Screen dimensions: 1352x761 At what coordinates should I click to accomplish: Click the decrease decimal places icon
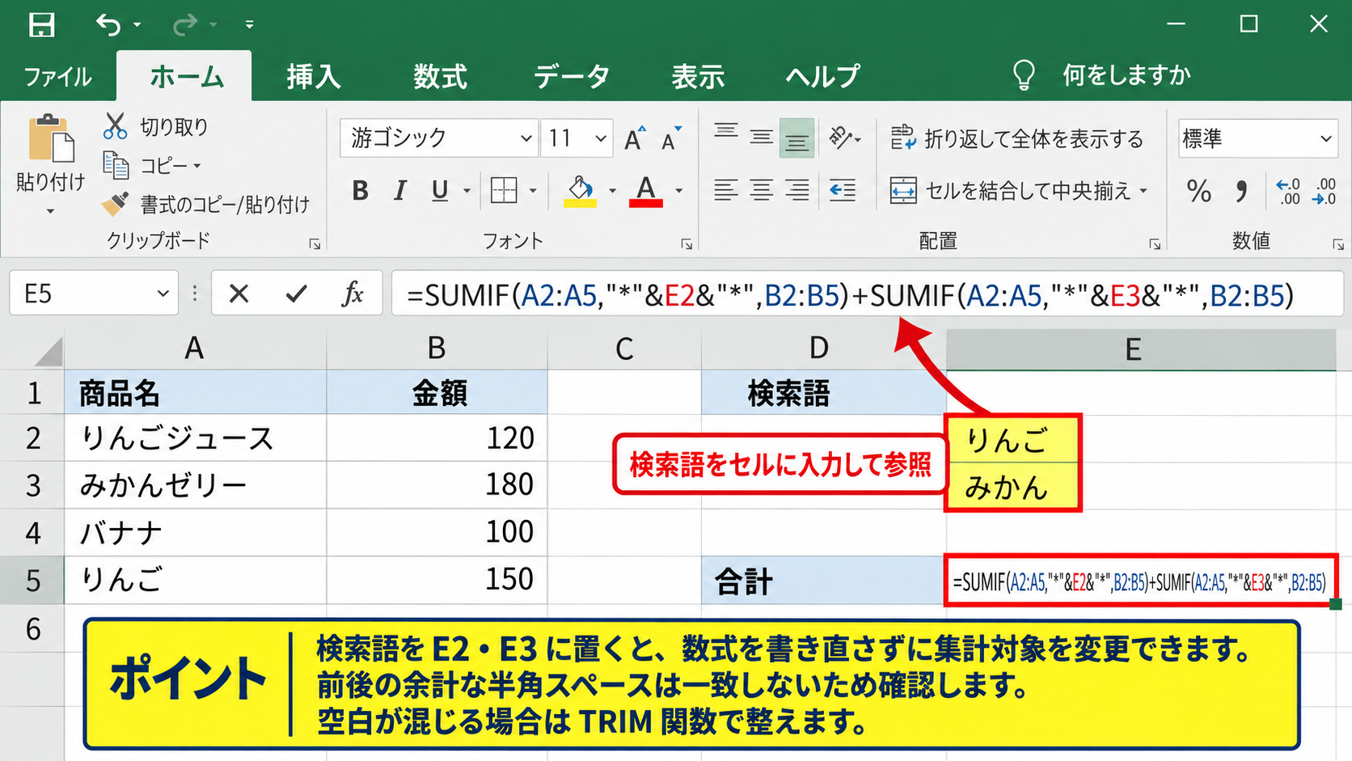coord(1325,191)
